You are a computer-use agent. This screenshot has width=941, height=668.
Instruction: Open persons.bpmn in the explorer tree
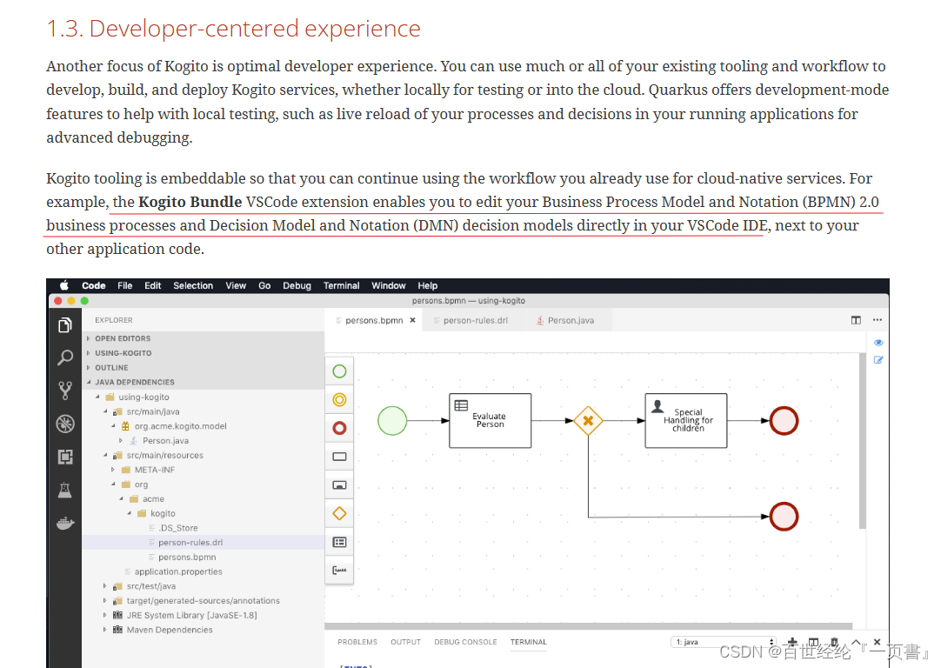pyautogui.click(x=187, y=557)
